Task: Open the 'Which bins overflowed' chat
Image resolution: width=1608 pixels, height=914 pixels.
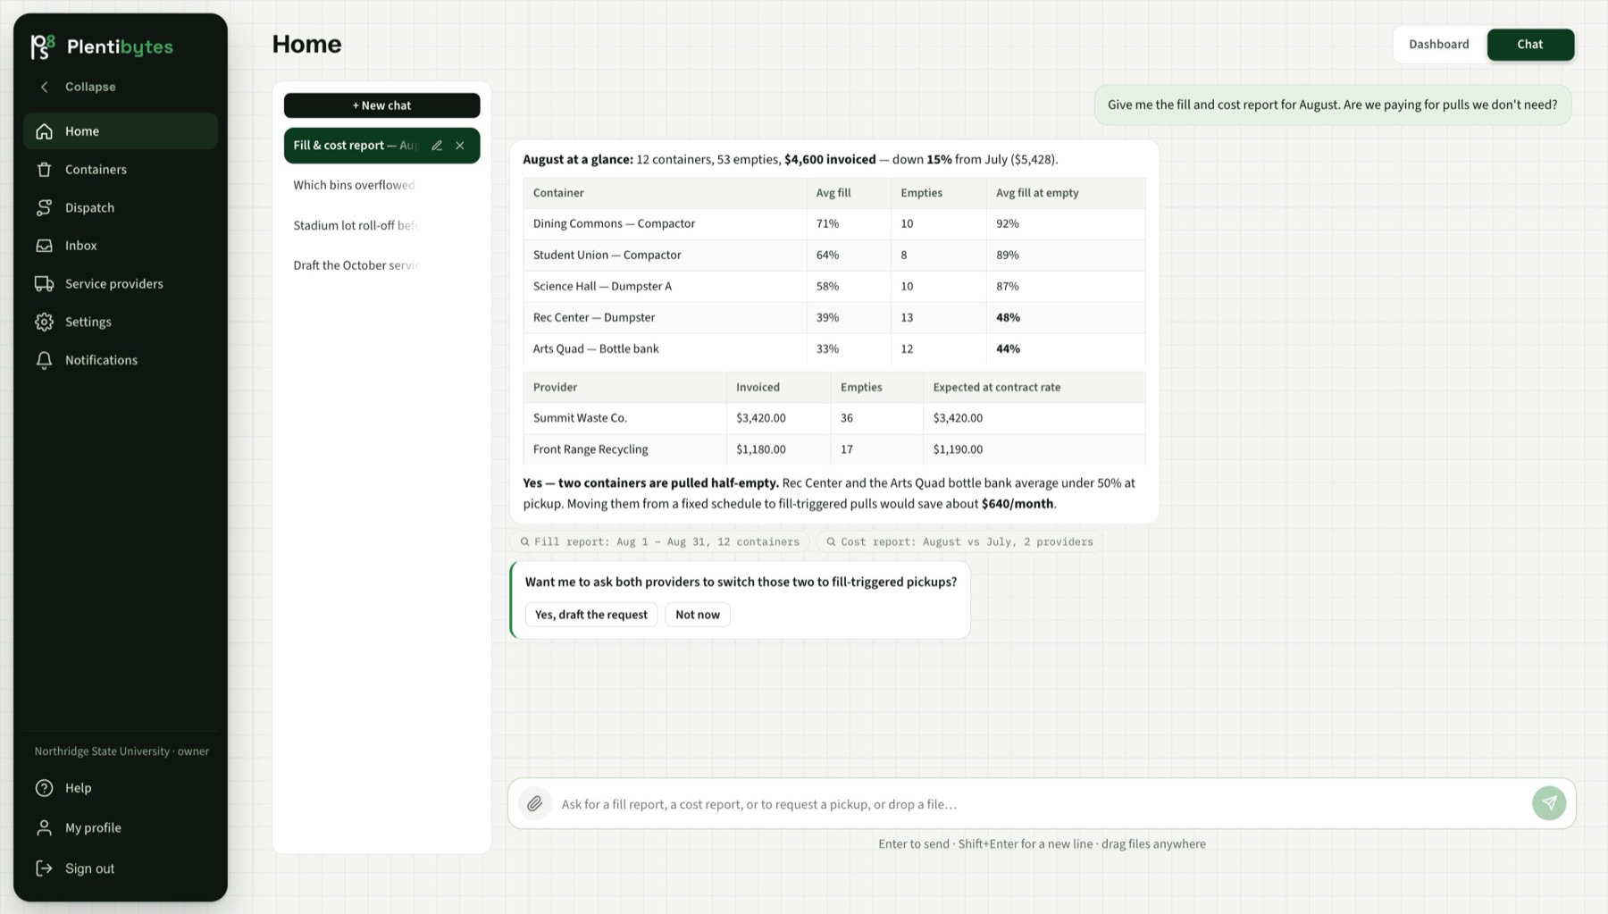Action: tap(381, 185)
